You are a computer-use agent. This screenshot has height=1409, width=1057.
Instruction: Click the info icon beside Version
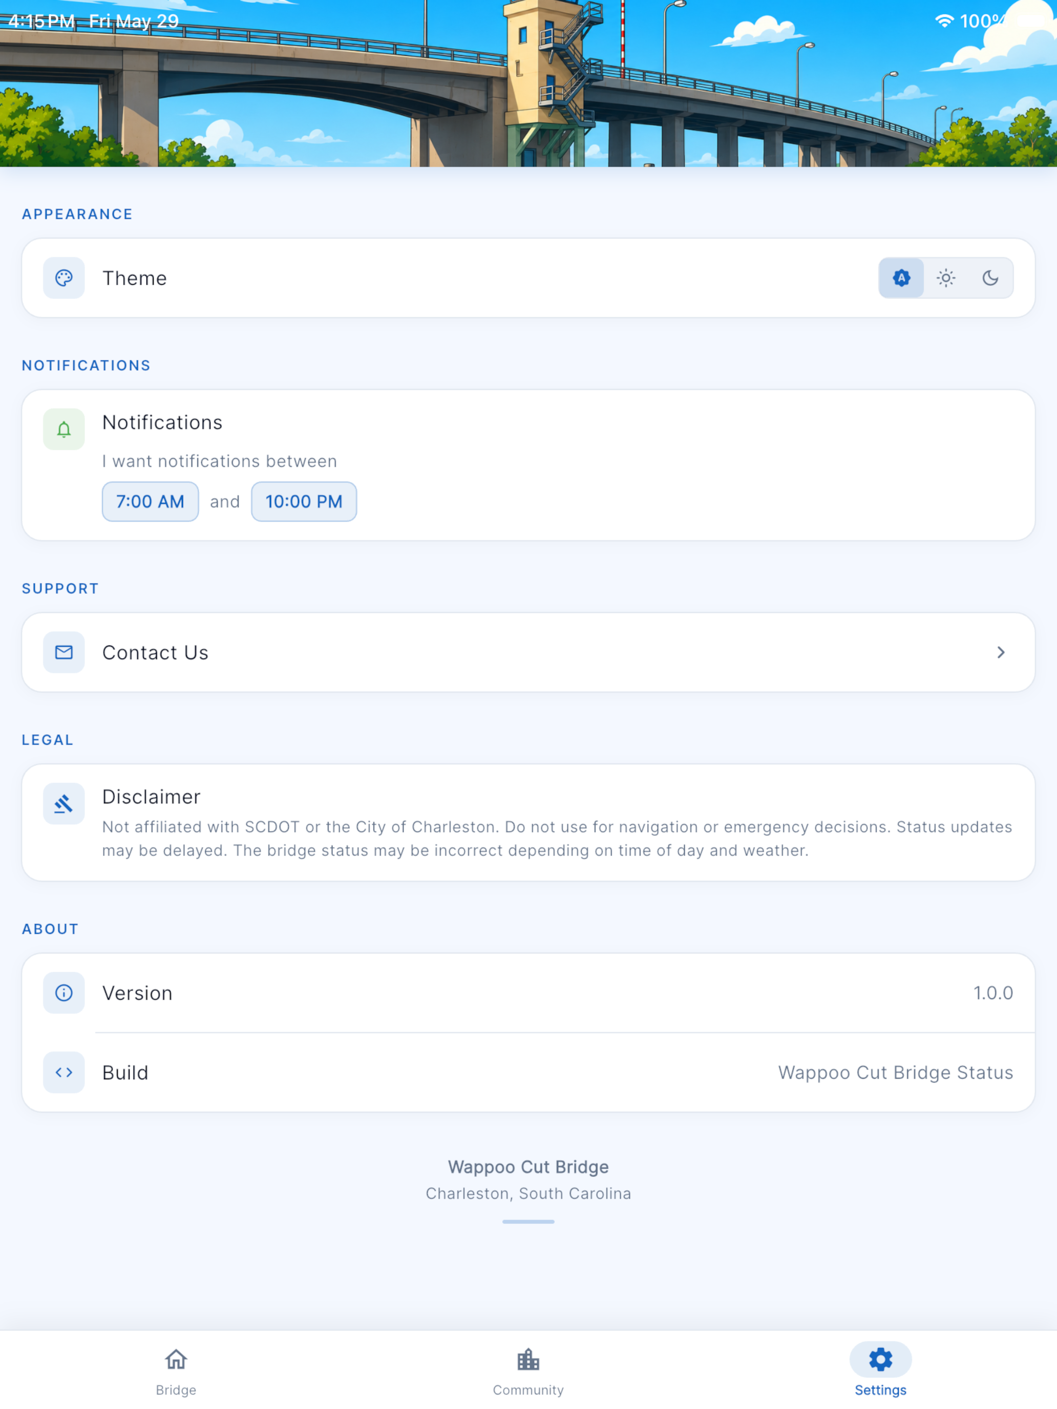tap(64, 992)
